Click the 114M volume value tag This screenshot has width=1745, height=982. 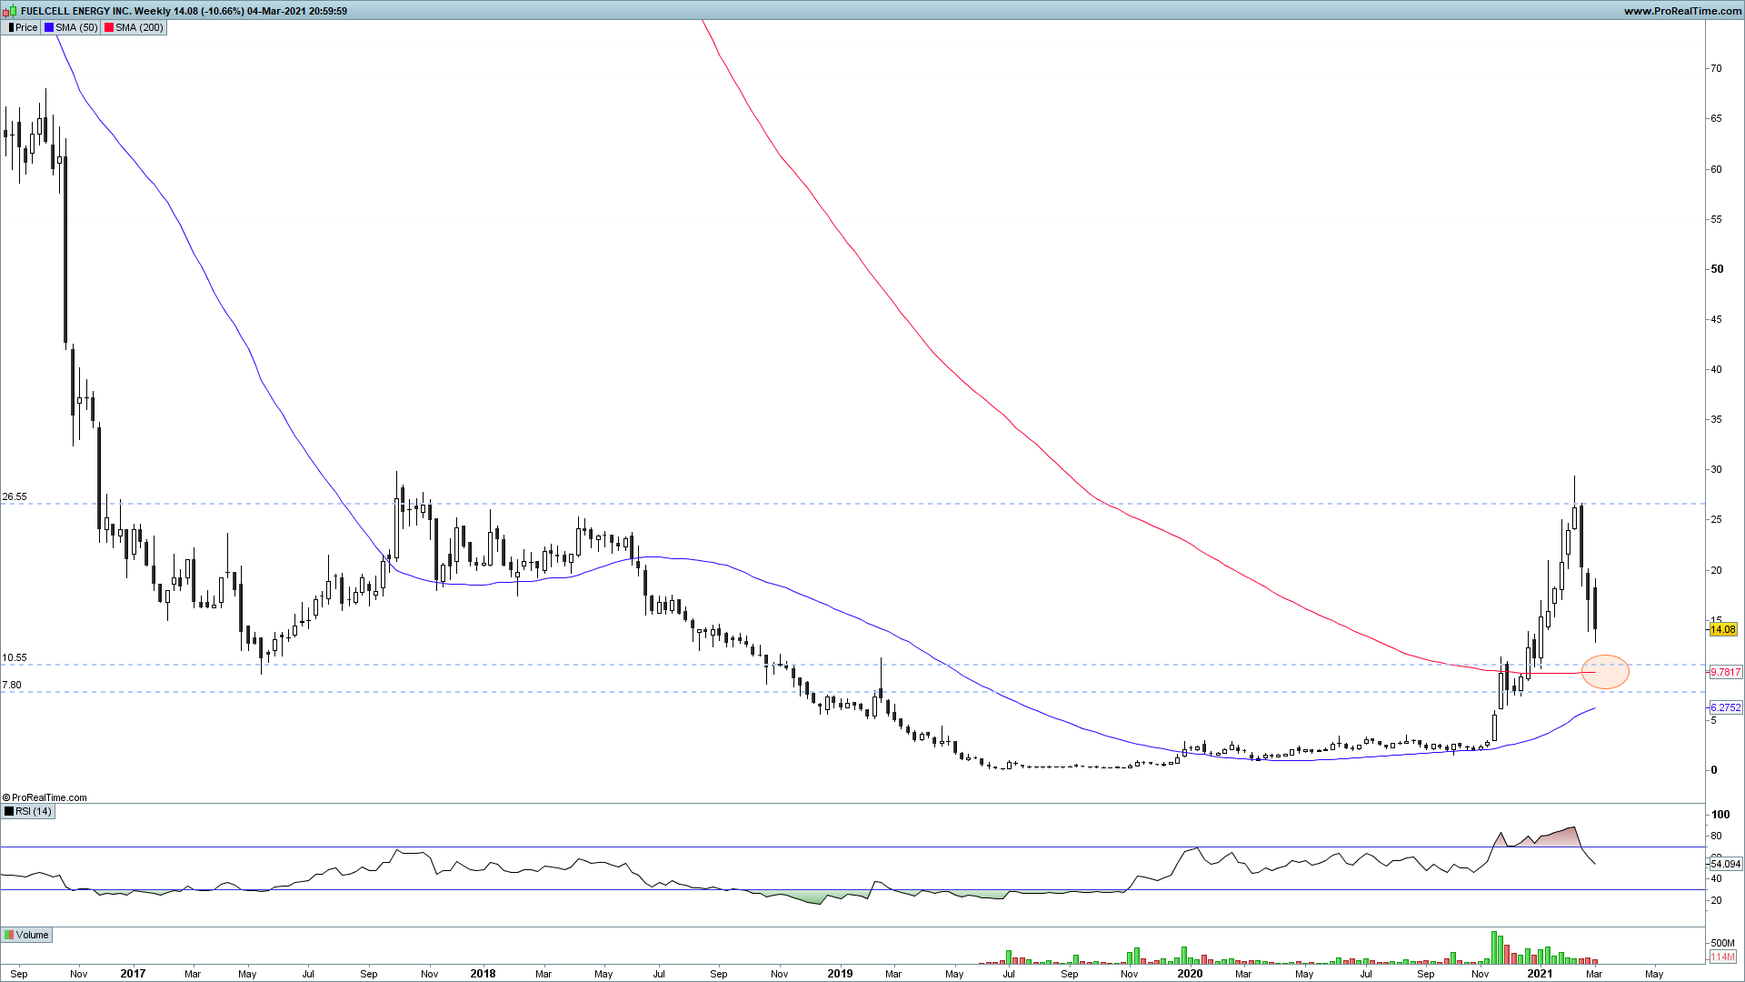pos(1722,957)
